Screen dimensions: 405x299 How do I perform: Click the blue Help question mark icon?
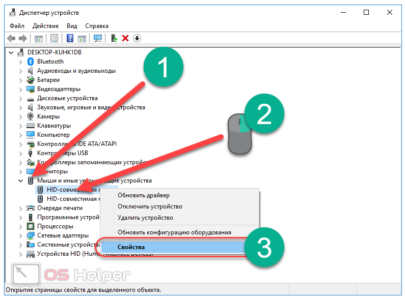click(70, 38)
